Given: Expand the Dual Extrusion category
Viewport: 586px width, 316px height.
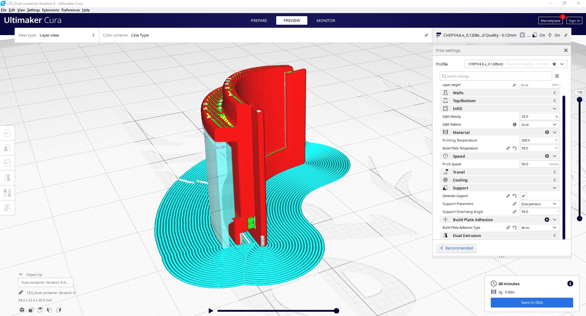Looking at the screenshot, I should click(500, 235).
